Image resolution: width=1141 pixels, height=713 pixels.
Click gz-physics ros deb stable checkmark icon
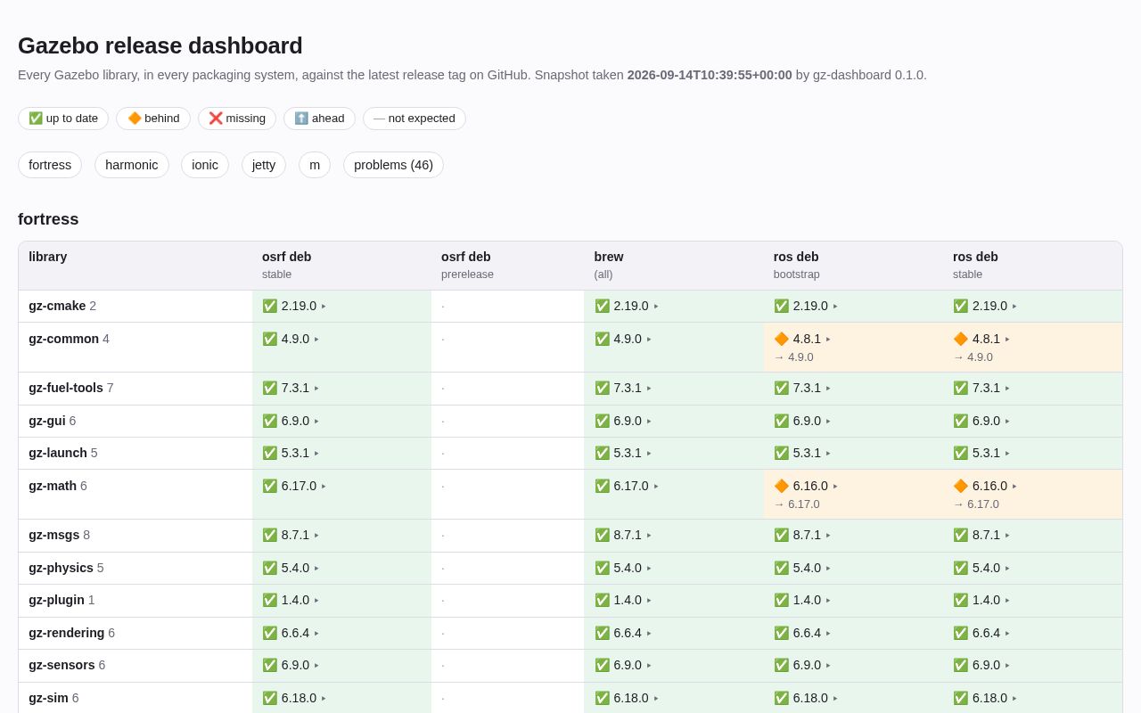click(x=960, y=568)
